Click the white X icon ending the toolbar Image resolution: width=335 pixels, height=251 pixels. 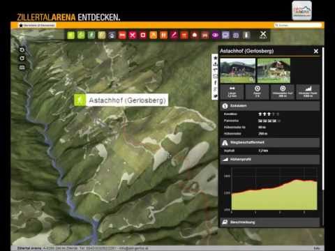click(x=263, y=35)
